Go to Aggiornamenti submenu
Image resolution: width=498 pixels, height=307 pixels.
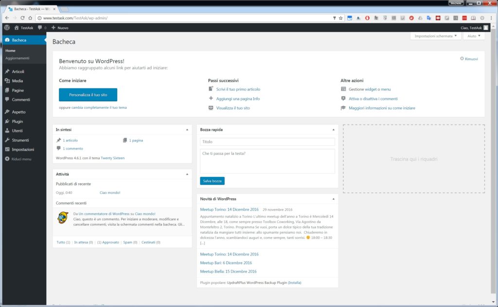click(x=17, y=58)
